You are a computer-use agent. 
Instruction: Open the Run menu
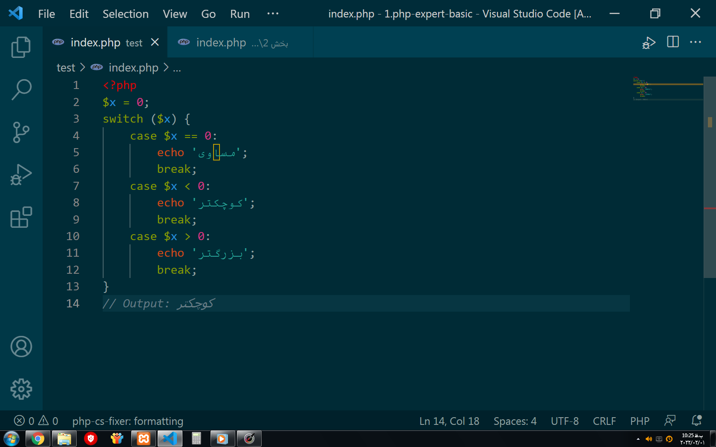coord(240,14)
